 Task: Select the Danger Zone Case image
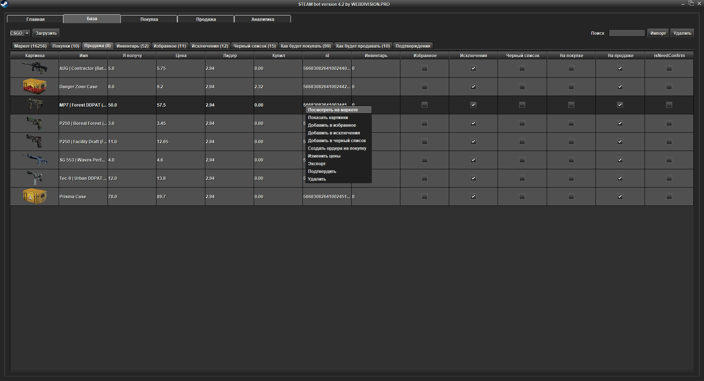click(x=34, y=86)
